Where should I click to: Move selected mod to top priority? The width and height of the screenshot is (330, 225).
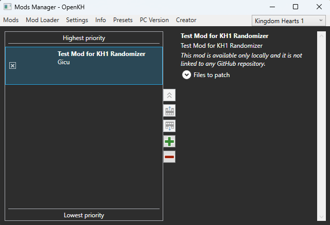[x=169, y=96]
